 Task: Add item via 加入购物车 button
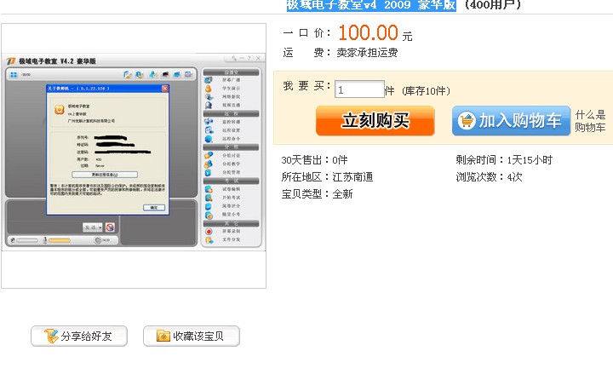511,121
